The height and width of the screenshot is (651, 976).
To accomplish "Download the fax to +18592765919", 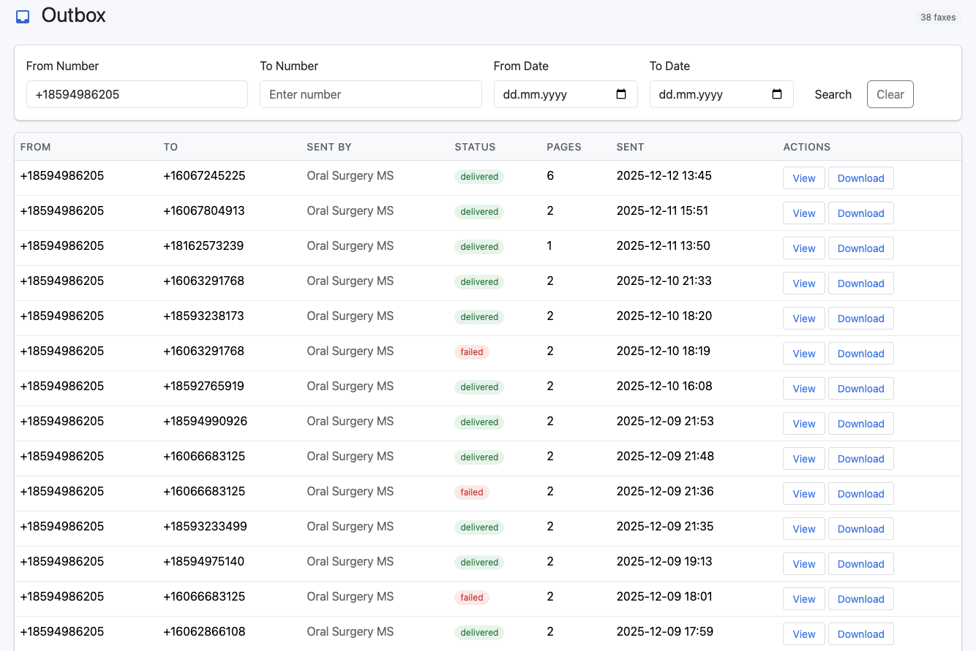I will 860,389.
